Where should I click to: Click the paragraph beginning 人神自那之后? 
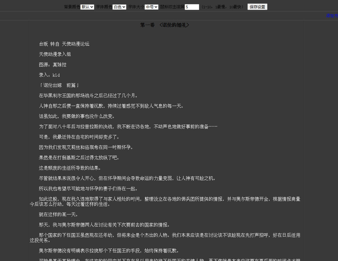[x=111, y=106]
